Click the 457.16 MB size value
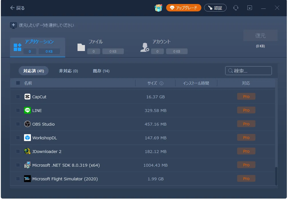Image resolution: width=288 pixels, height=200 pixels. click(x=155, y=124)
